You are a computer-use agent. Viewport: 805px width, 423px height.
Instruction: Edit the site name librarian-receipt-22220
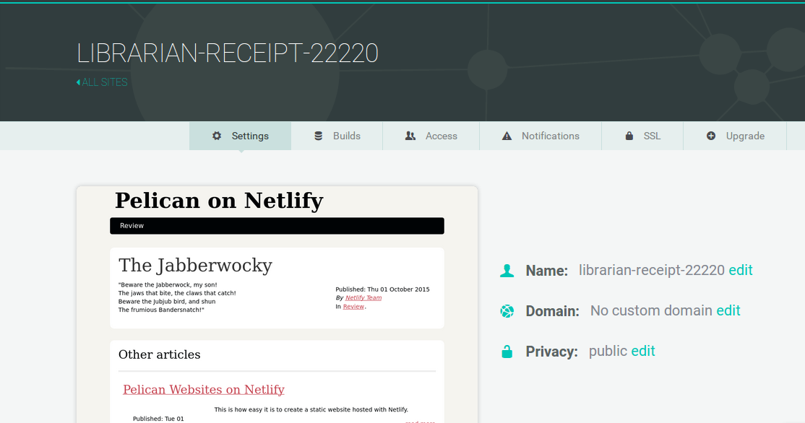pos(740,270)
